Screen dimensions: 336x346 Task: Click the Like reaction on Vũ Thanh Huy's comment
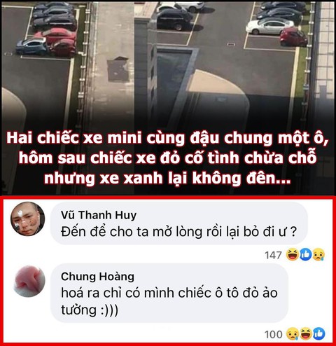pos(305,254)
